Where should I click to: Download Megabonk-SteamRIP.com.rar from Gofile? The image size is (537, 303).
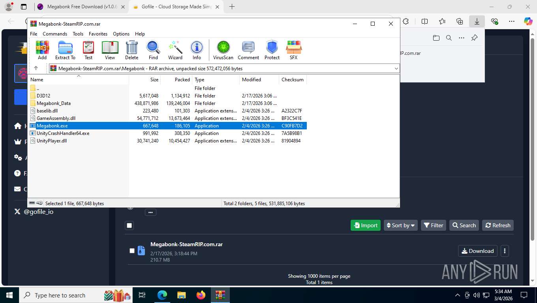[x=477, y=251]
